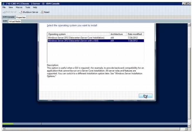Click the Operating system column header
Screen dimensions: 192x132
[x=78, y=34]
